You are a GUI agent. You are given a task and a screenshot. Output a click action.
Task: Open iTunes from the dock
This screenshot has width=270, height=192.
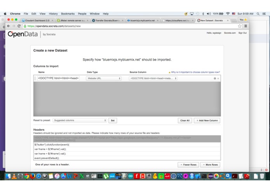tap(57, 176)
